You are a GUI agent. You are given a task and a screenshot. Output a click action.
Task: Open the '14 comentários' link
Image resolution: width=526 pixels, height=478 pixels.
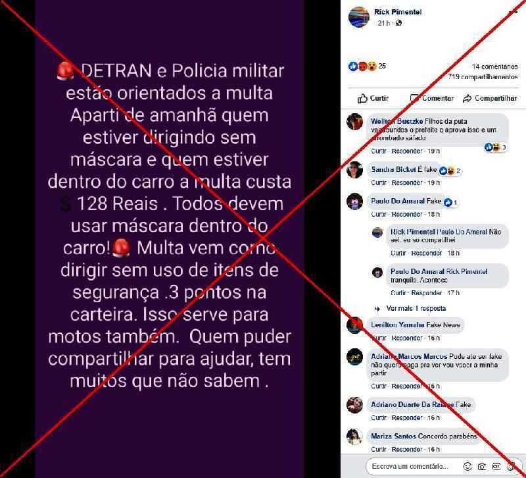click(494, 66)
